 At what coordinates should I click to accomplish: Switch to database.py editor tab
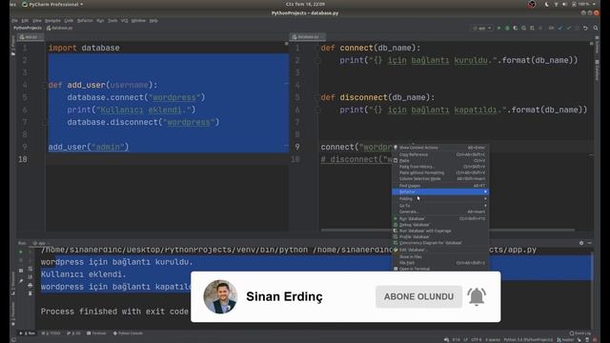pos(308,37)
